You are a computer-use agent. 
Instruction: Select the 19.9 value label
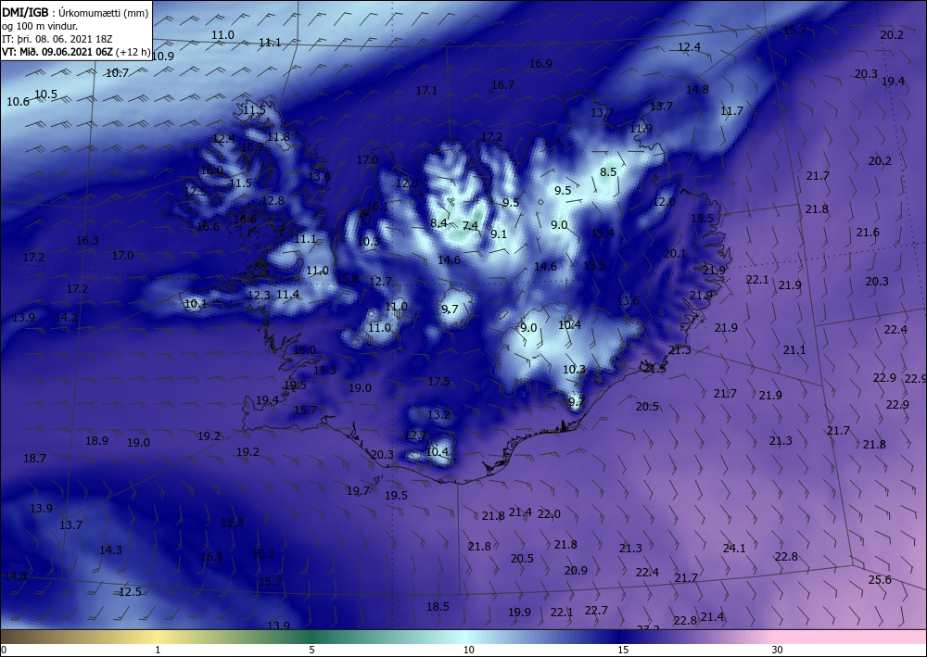click(520, 613)
